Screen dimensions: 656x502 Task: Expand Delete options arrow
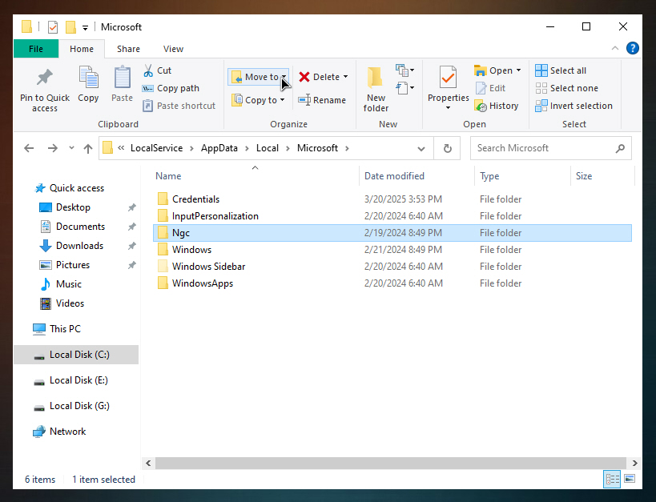point(345,77)
